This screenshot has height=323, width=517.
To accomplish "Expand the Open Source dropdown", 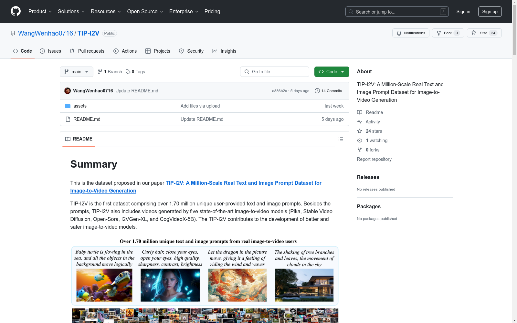I will click(145, 11).
